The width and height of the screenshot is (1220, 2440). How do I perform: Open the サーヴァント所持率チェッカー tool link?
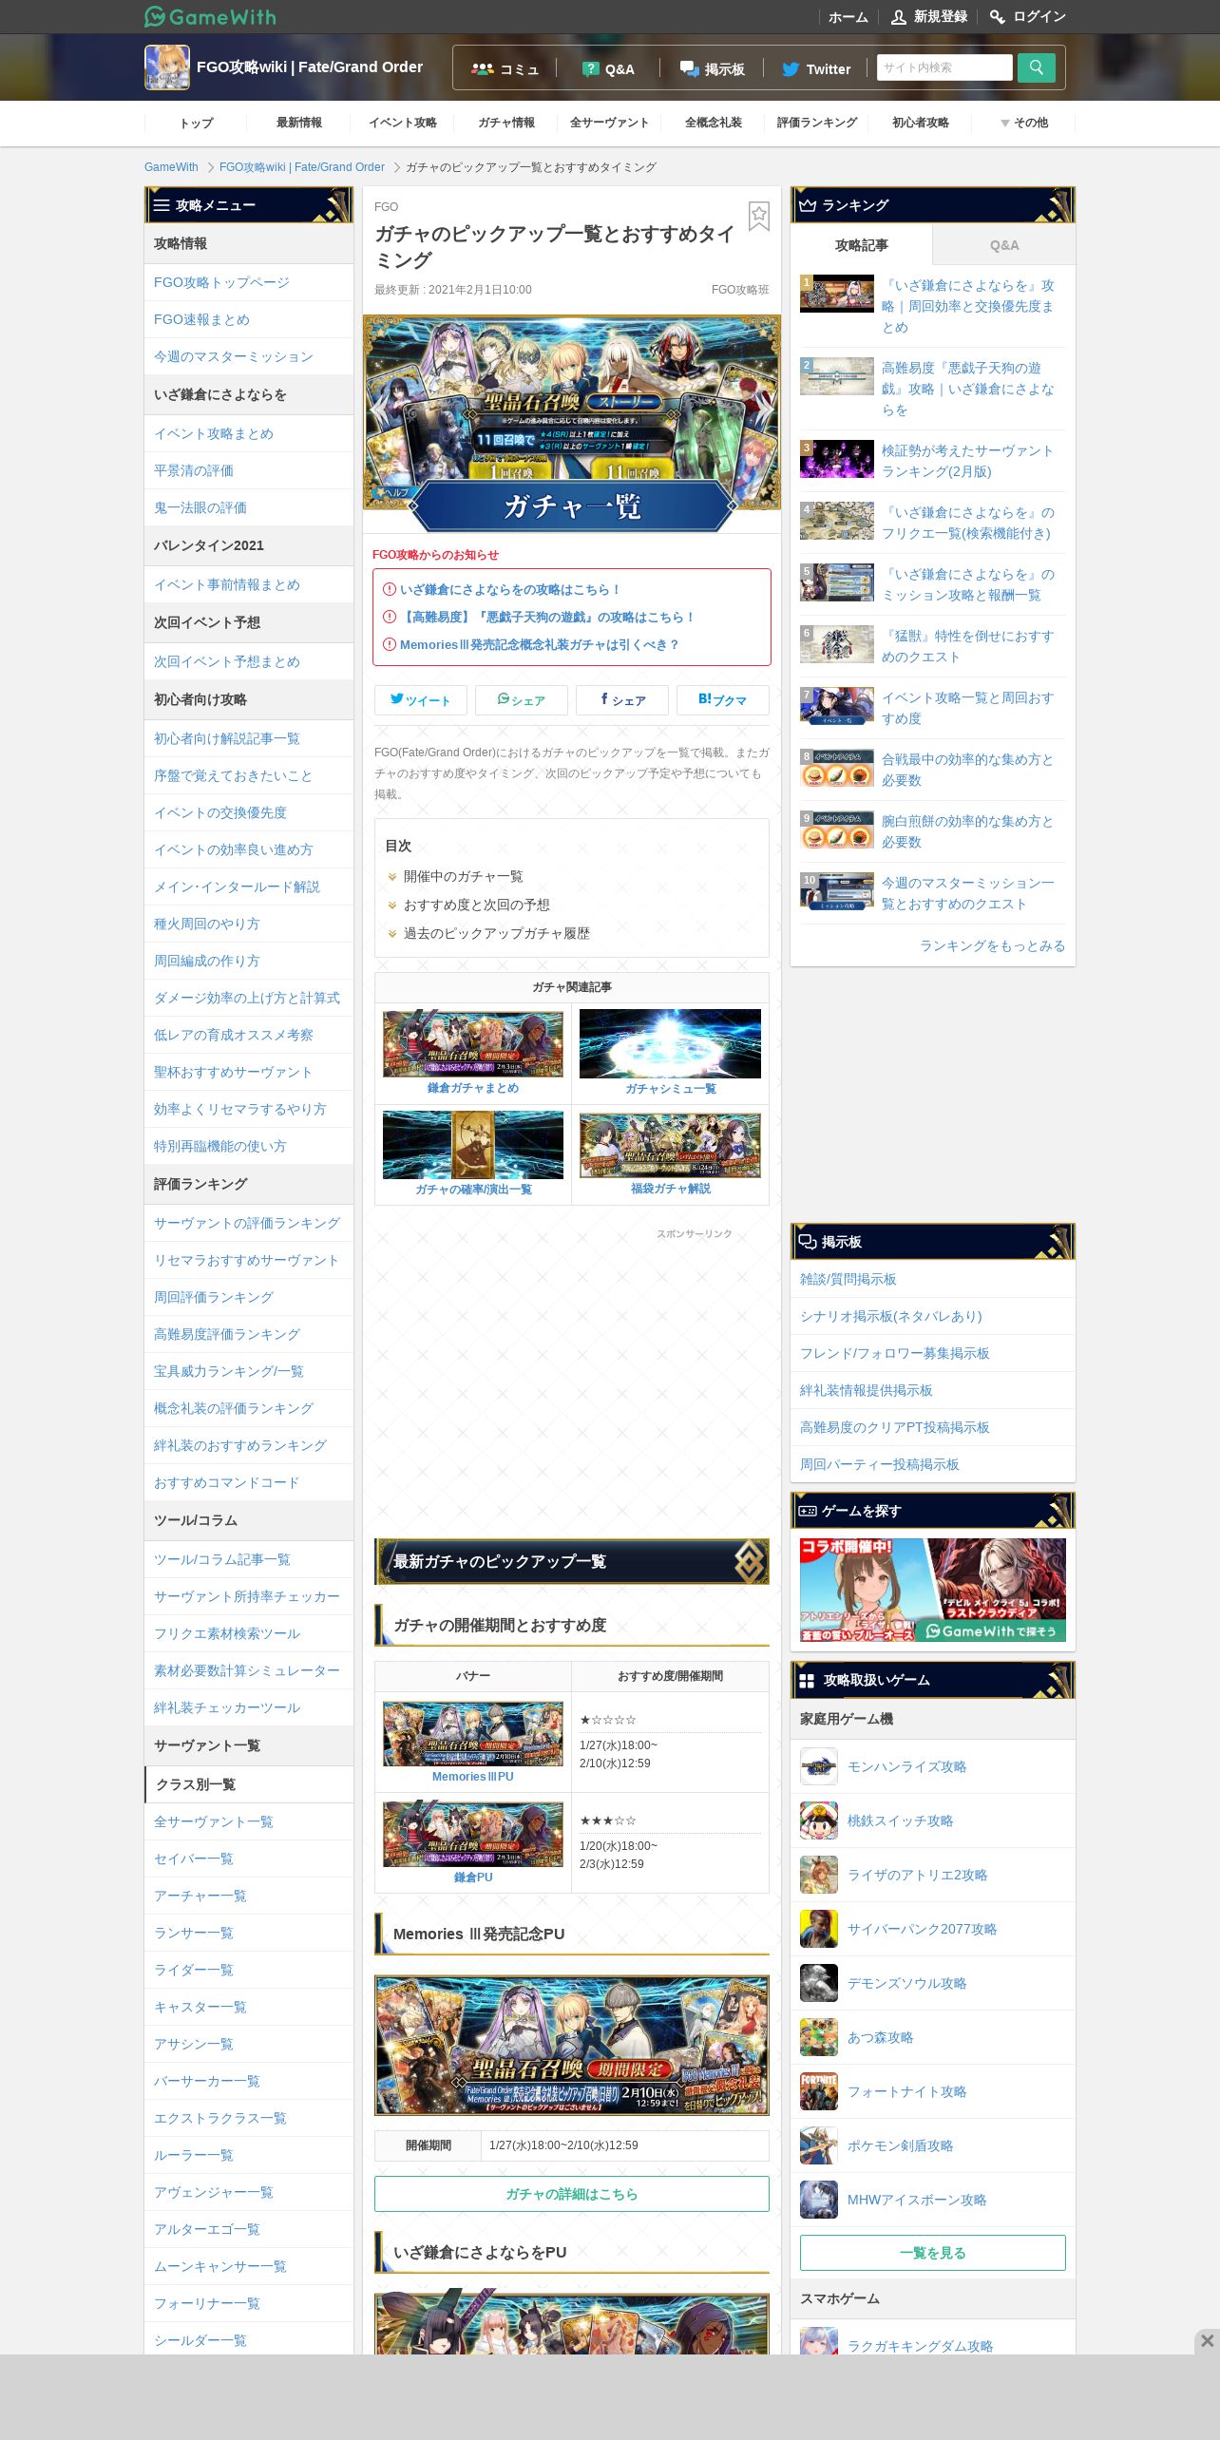(247, 1597)
